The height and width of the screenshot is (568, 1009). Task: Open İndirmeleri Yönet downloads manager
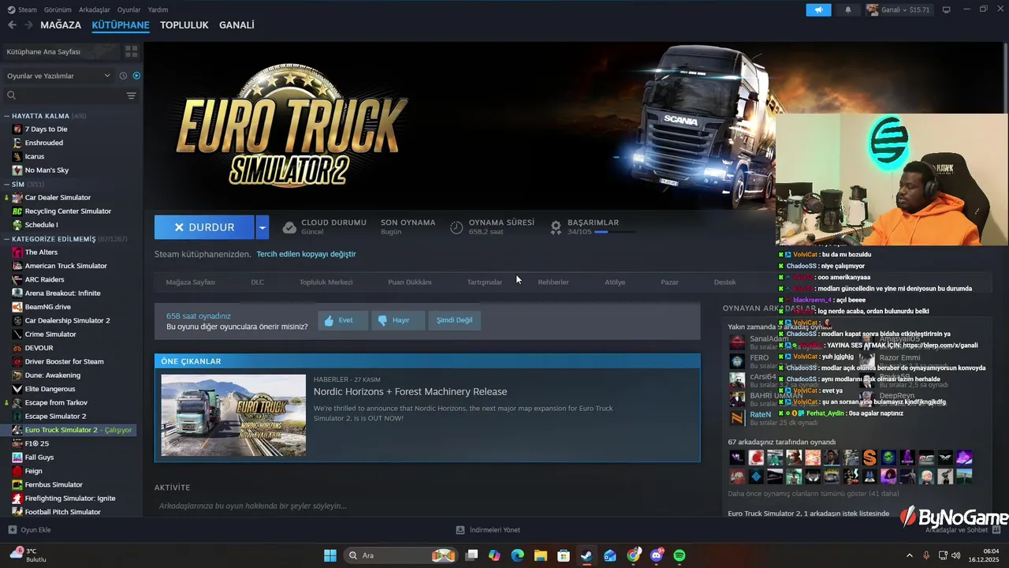pyautogui.click(x=488, y=530)
